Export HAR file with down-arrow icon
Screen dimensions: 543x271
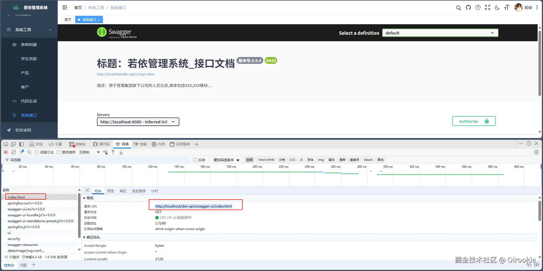tap(121, 152)
